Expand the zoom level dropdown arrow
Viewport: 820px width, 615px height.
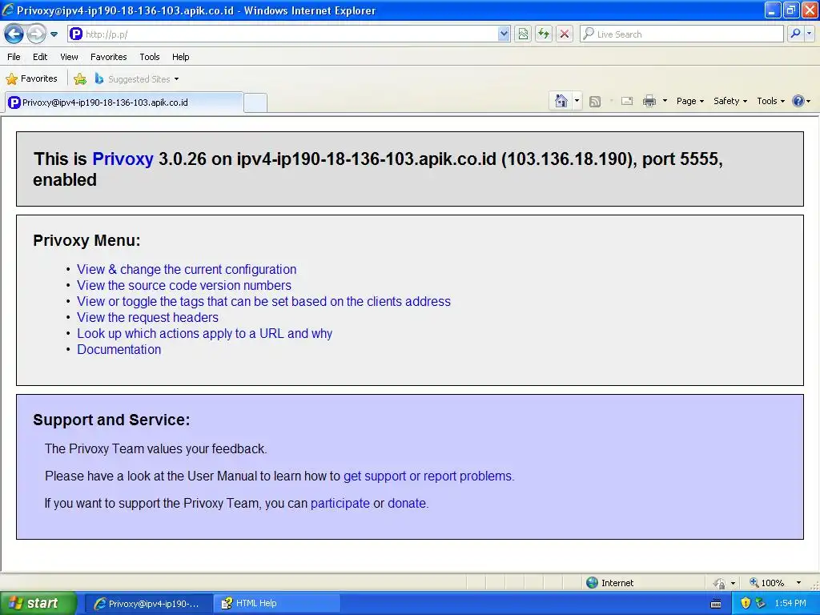click(798, 583)
